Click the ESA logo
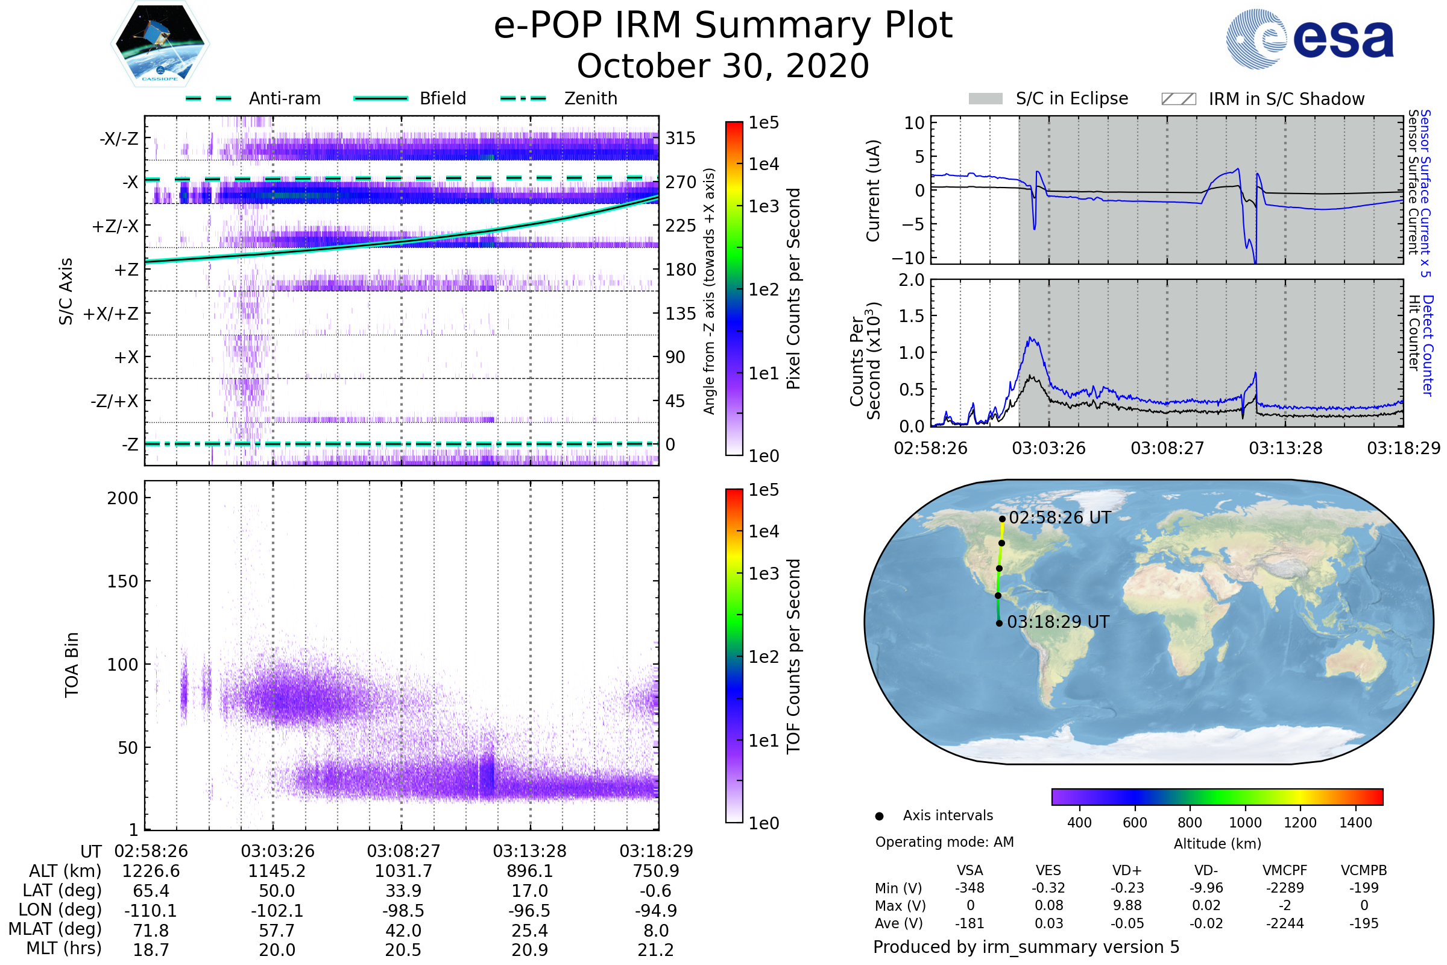This screenshot has width=1447, height=965. click(x=1310, y=39)
